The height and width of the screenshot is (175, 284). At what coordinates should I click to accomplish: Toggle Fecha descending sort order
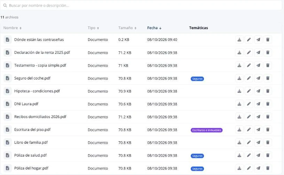coord(154,28)
